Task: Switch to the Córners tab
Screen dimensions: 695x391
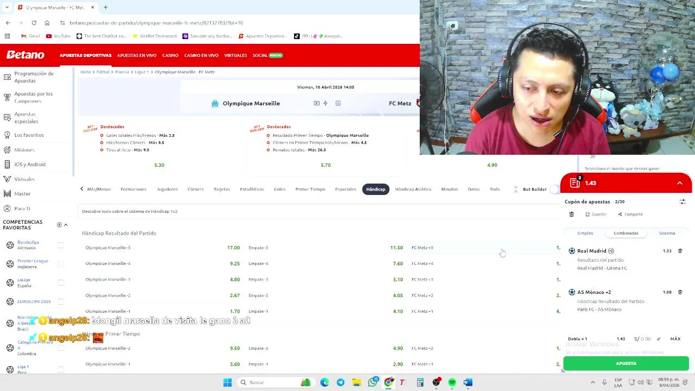Action: pos(195,189)
